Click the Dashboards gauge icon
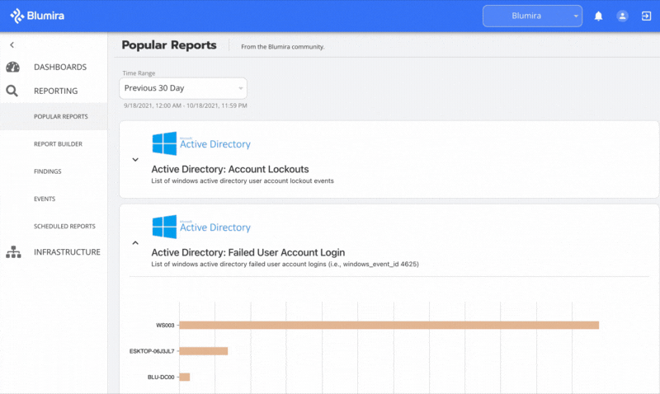The image size is (660, 394). tap(12, 67)
